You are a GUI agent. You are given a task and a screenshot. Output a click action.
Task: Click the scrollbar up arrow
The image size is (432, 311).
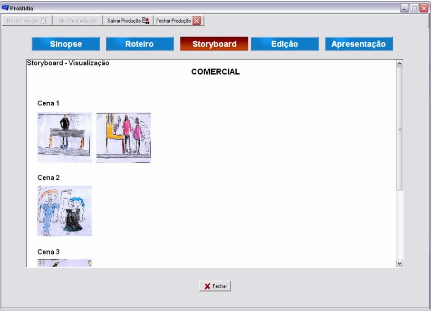coord(399,63)
